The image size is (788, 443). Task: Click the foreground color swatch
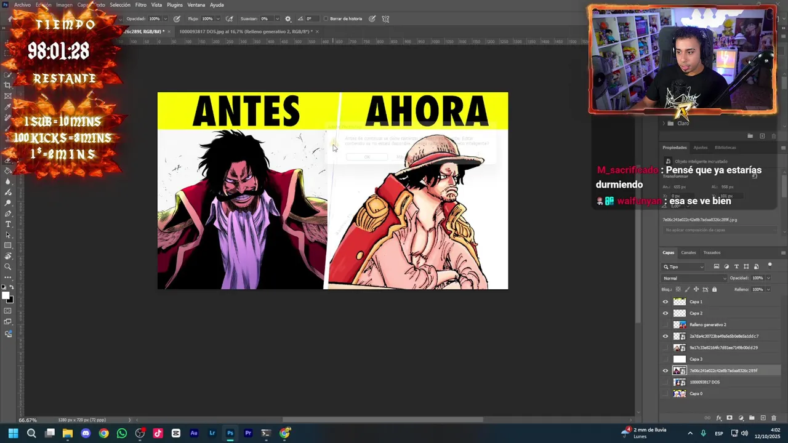coord(6,296)
